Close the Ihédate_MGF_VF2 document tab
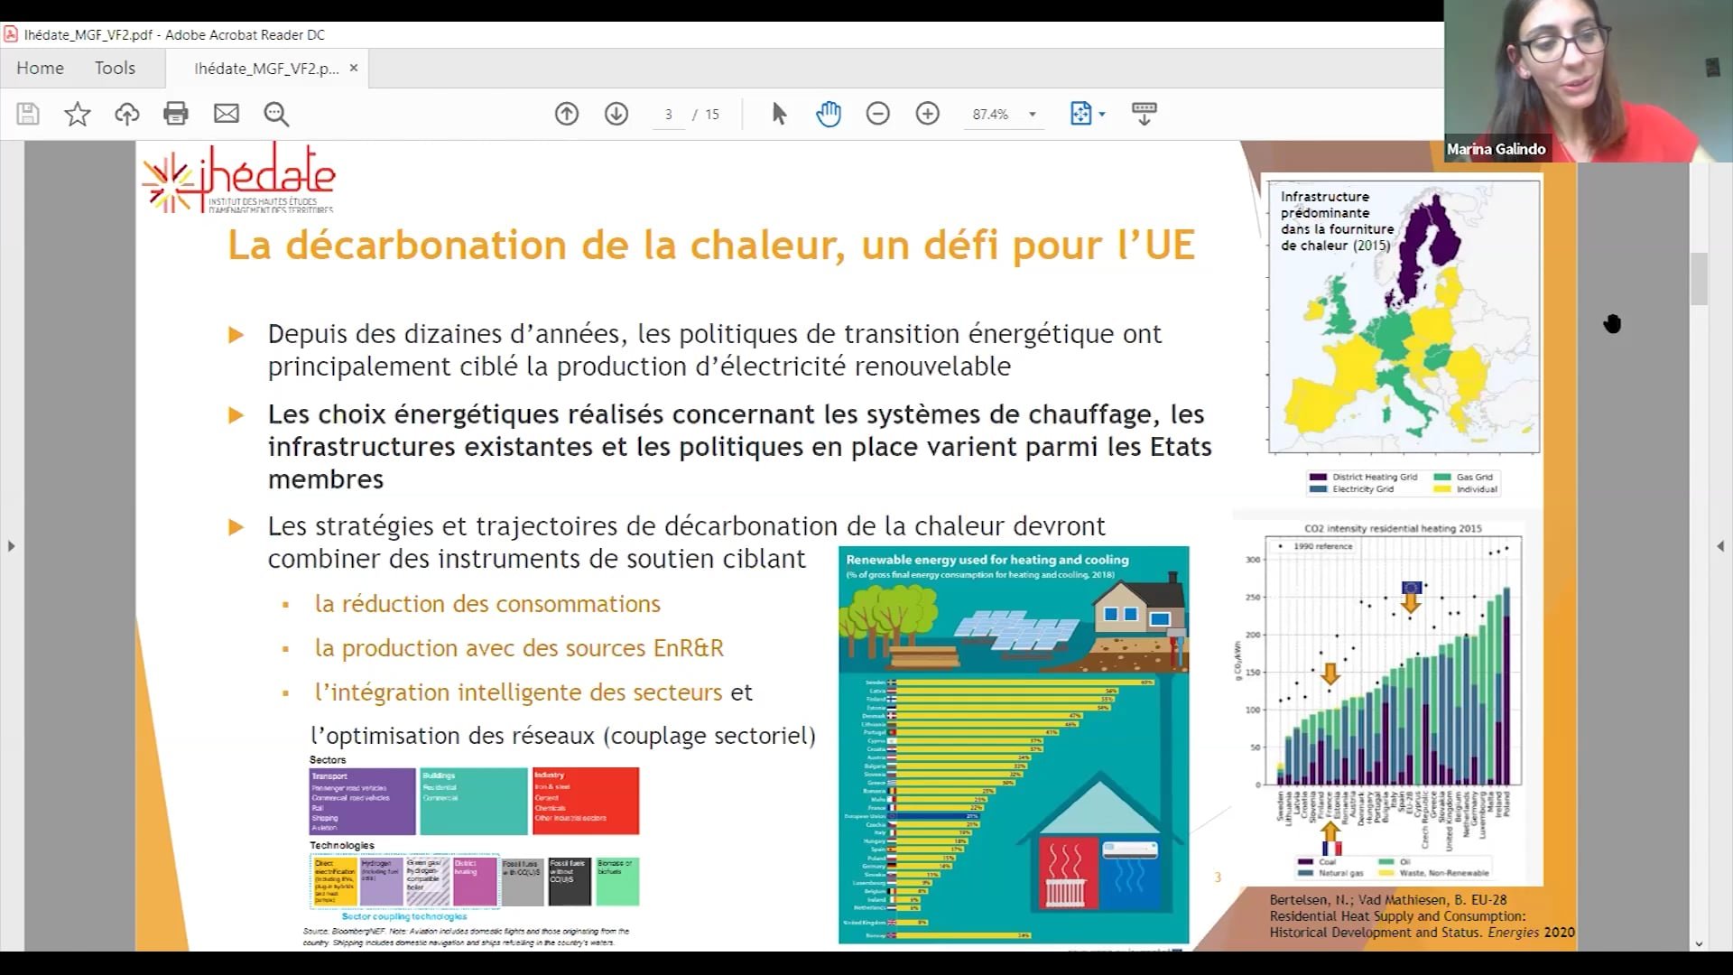The height and width of the screenshot is (975, 1733). (x=354, y=69)
